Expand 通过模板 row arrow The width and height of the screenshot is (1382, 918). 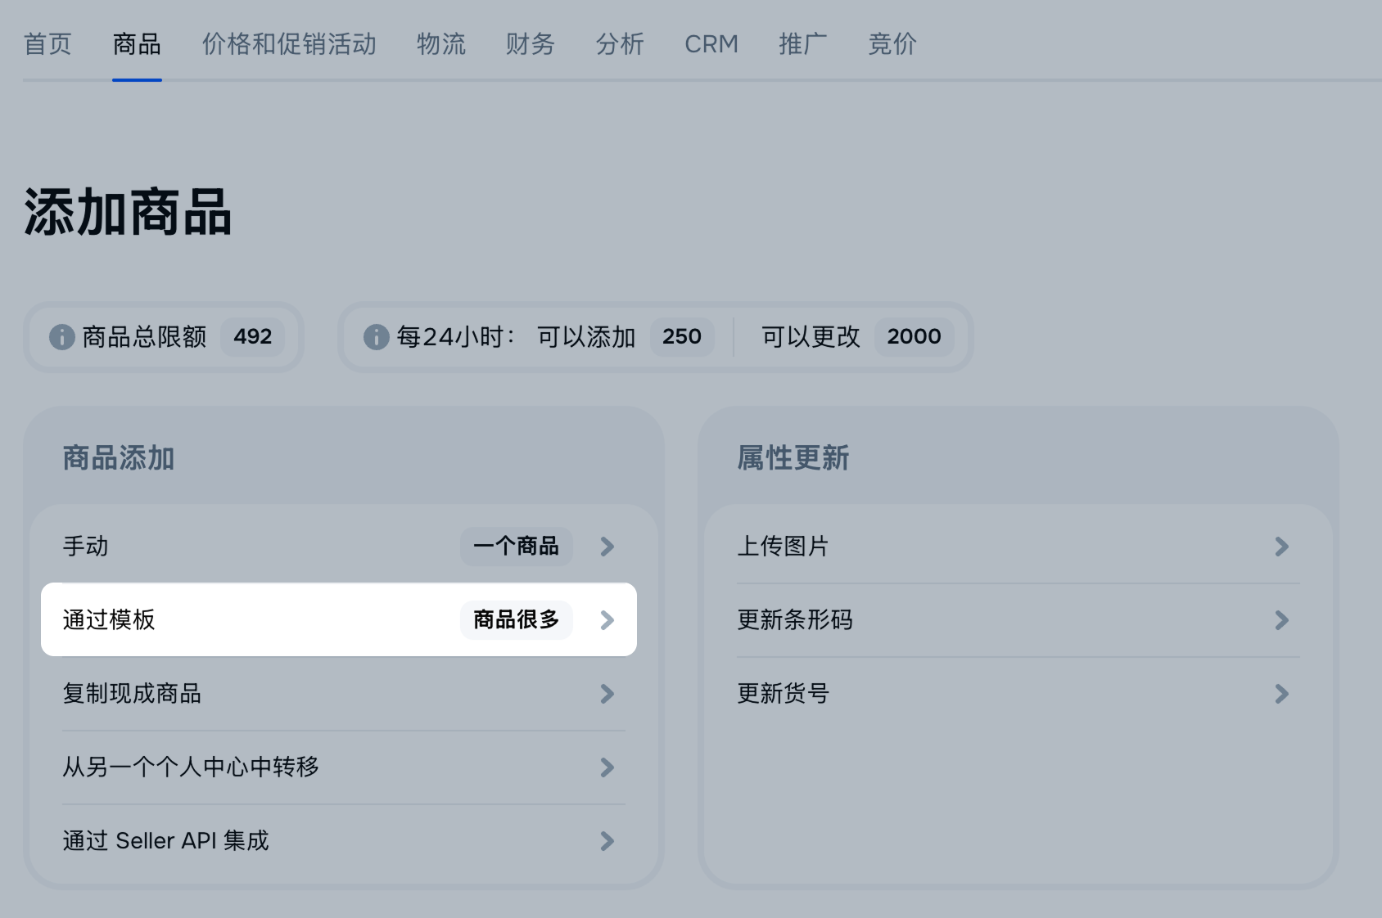point(607,620)
